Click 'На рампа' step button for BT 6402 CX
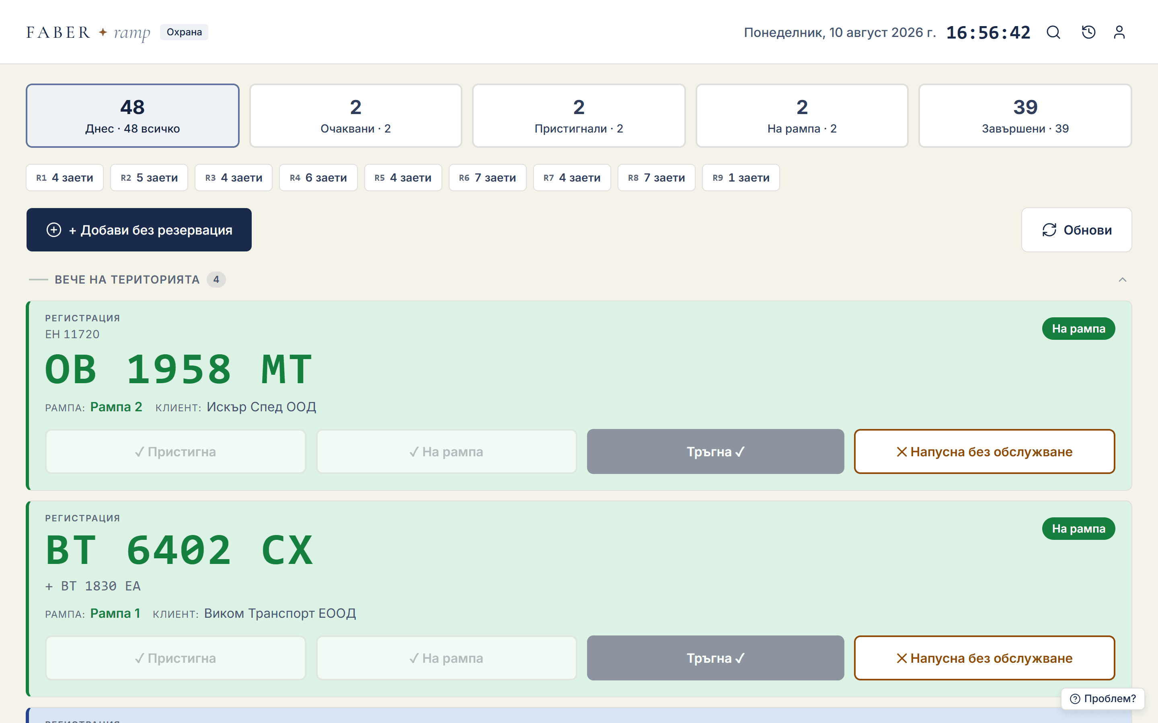The width and height of the screenshot is (1158, 723). (x=446, y=658)
